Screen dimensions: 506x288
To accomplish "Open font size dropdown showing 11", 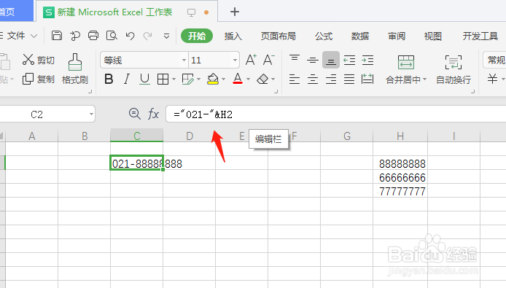I will coord(235,60).
